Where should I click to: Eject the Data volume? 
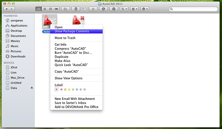point(32,88)
